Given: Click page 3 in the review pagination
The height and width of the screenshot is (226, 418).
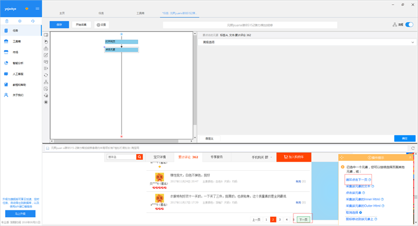Looking at the screenshot, I should coord(279,220).
